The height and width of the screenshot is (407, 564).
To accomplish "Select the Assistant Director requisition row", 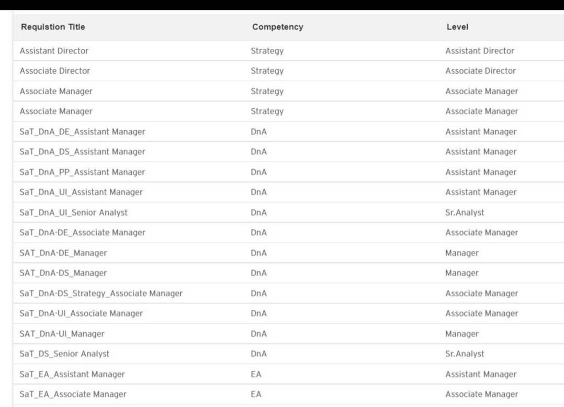I will point(54,51).
